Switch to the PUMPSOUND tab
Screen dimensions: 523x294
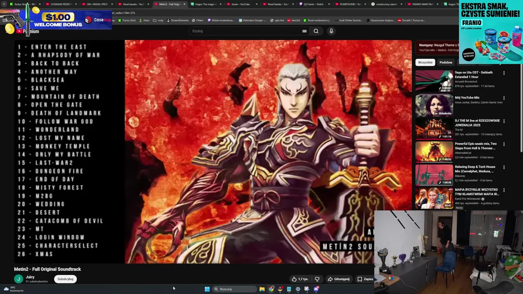[x=350, y=4]
